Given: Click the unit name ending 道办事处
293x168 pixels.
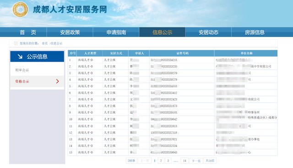Looking at the screenshot, I should point(238,139).
